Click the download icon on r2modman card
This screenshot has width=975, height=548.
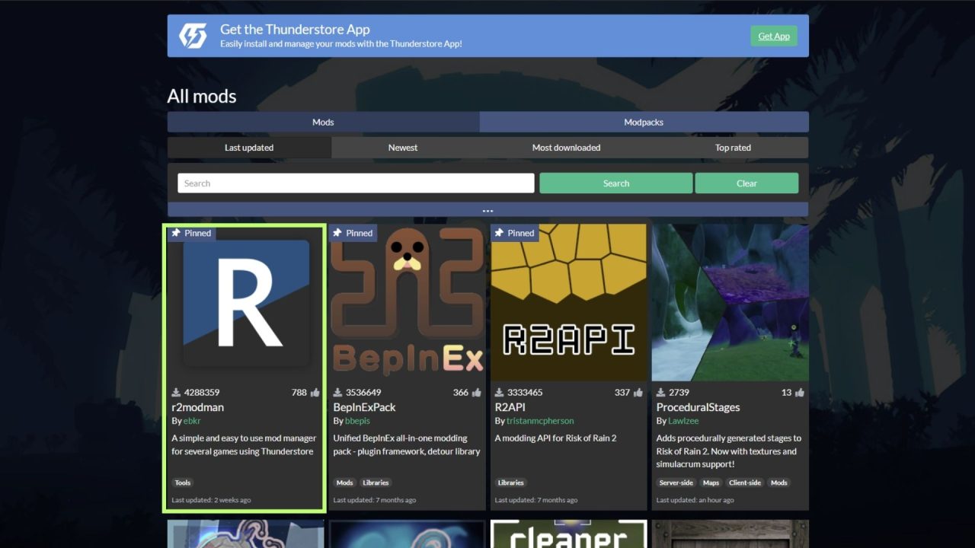[x=176, y=393]
